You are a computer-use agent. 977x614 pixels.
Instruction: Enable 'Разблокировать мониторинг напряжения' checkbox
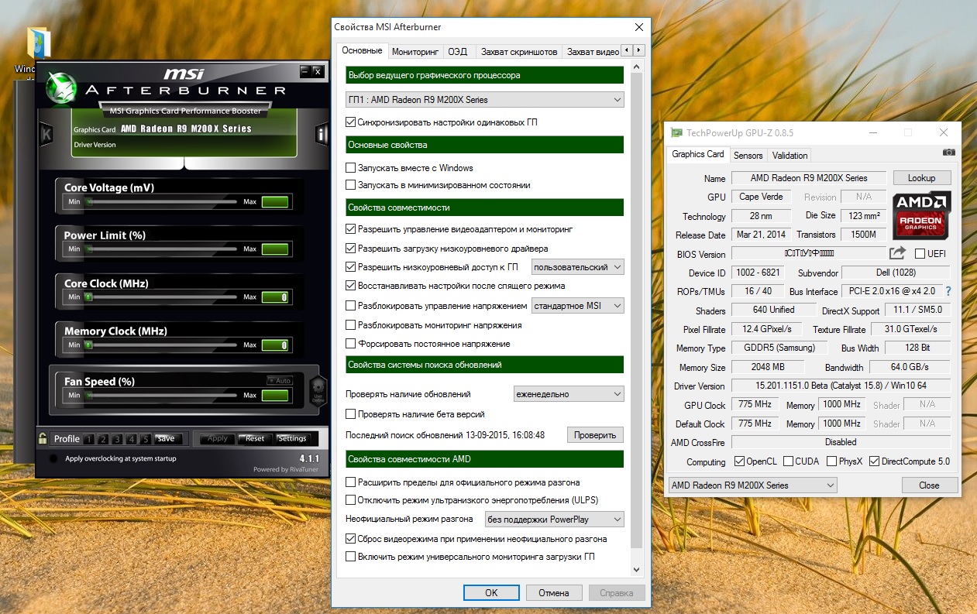351,325
